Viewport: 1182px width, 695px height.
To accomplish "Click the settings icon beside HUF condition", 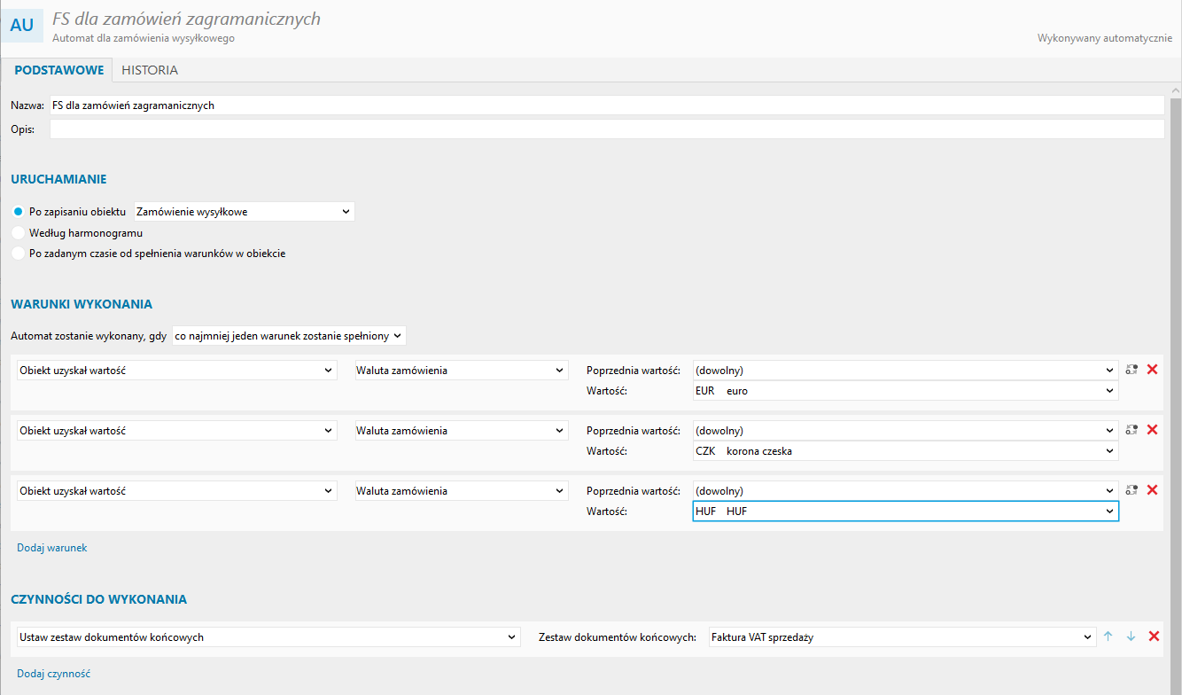I will (1131, 490).
